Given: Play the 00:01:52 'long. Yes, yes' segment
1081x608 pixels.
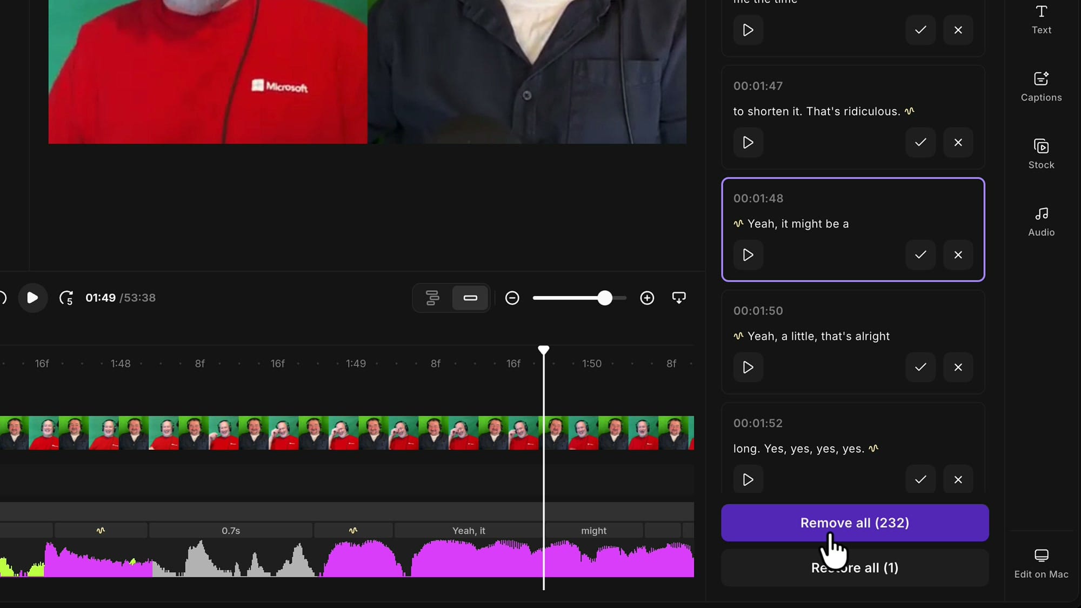Looking at the screenshot, I should [748, 479].
